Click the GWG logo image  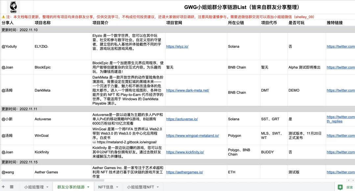tap(13, 7)
